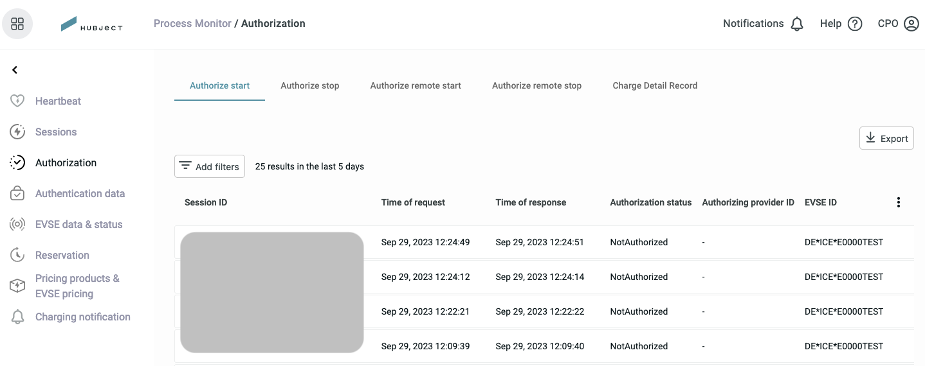
Task: Open Charging notification in sidebar
Action: point(83,317)
